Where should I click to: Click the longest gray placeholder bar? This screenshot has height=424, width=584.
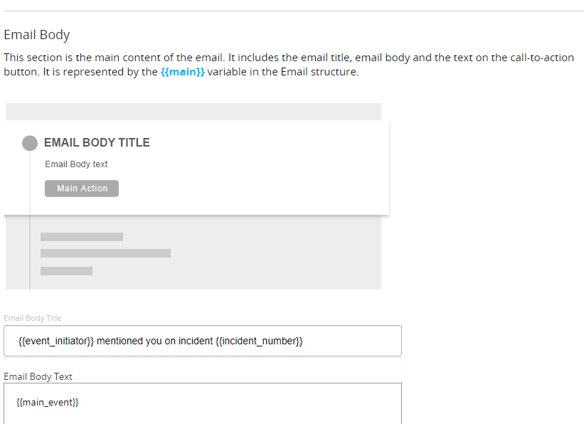105,253
